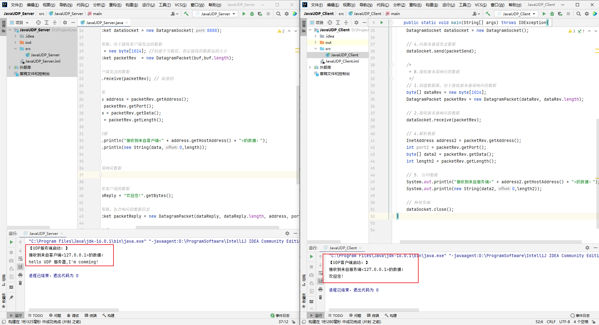Image resolution: width=599 pixels, height=325 pixels.
Task: Take a screenshot with the camera icon in run panel
Action: coord(11,260)
